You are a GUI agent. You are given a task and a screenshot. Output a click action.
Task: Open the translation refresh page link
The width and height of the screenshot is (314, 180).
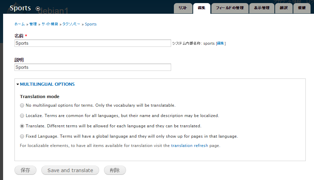[189, 146]
